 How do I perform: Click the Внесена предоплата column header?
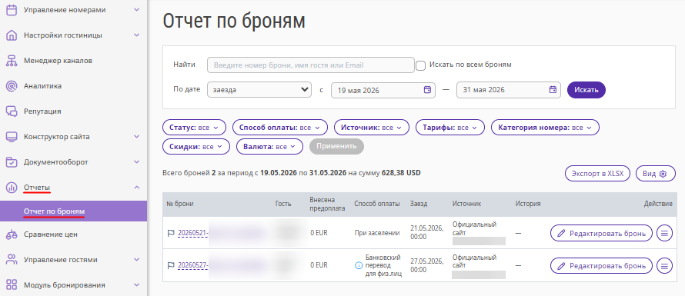(x=327, y=204)
